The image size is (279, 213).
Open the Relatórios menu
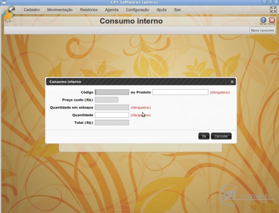pos(89,10)
